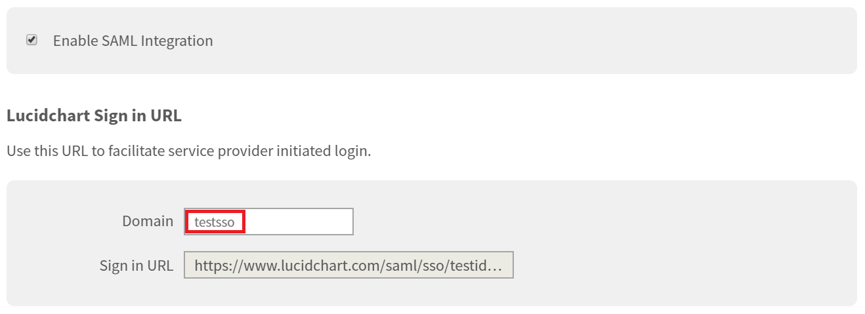Focus the Domain input field

coord(268,222)
